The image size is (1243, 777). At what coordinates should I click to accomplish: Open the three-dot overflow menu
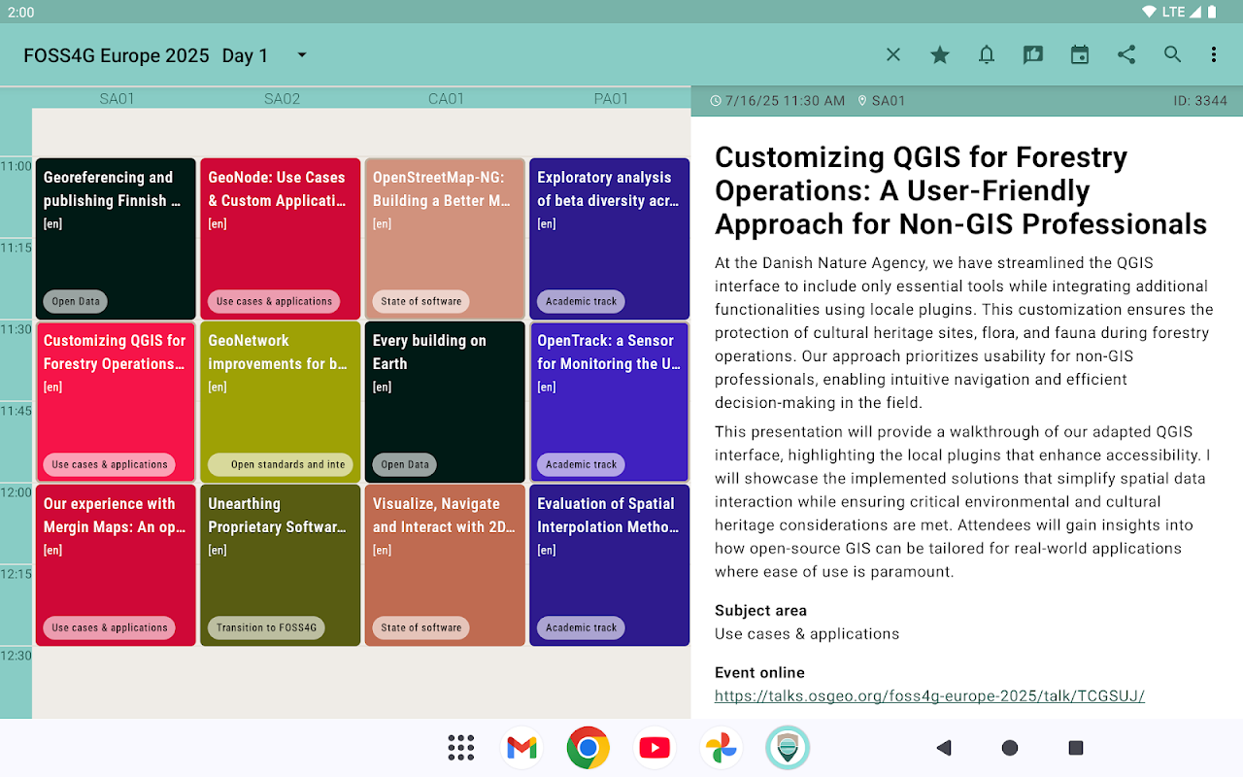(x=1214, y=55)
